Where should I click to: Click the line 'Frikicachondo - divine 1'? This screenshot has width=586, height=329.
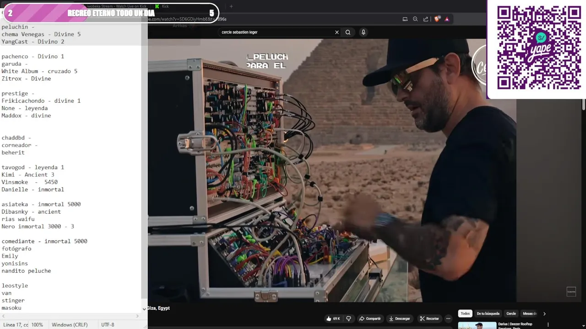tap(41, 101)
